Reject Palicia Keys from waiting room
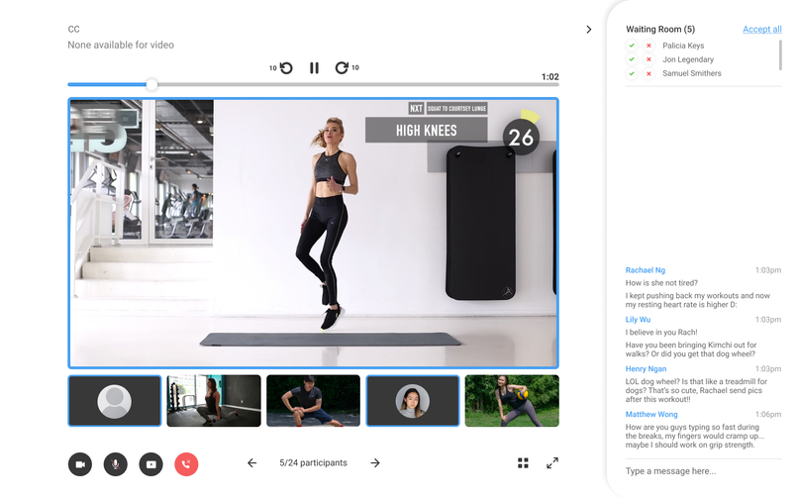Image resolution: width=798 pixels, height=499 pixels. coord(648,46)
